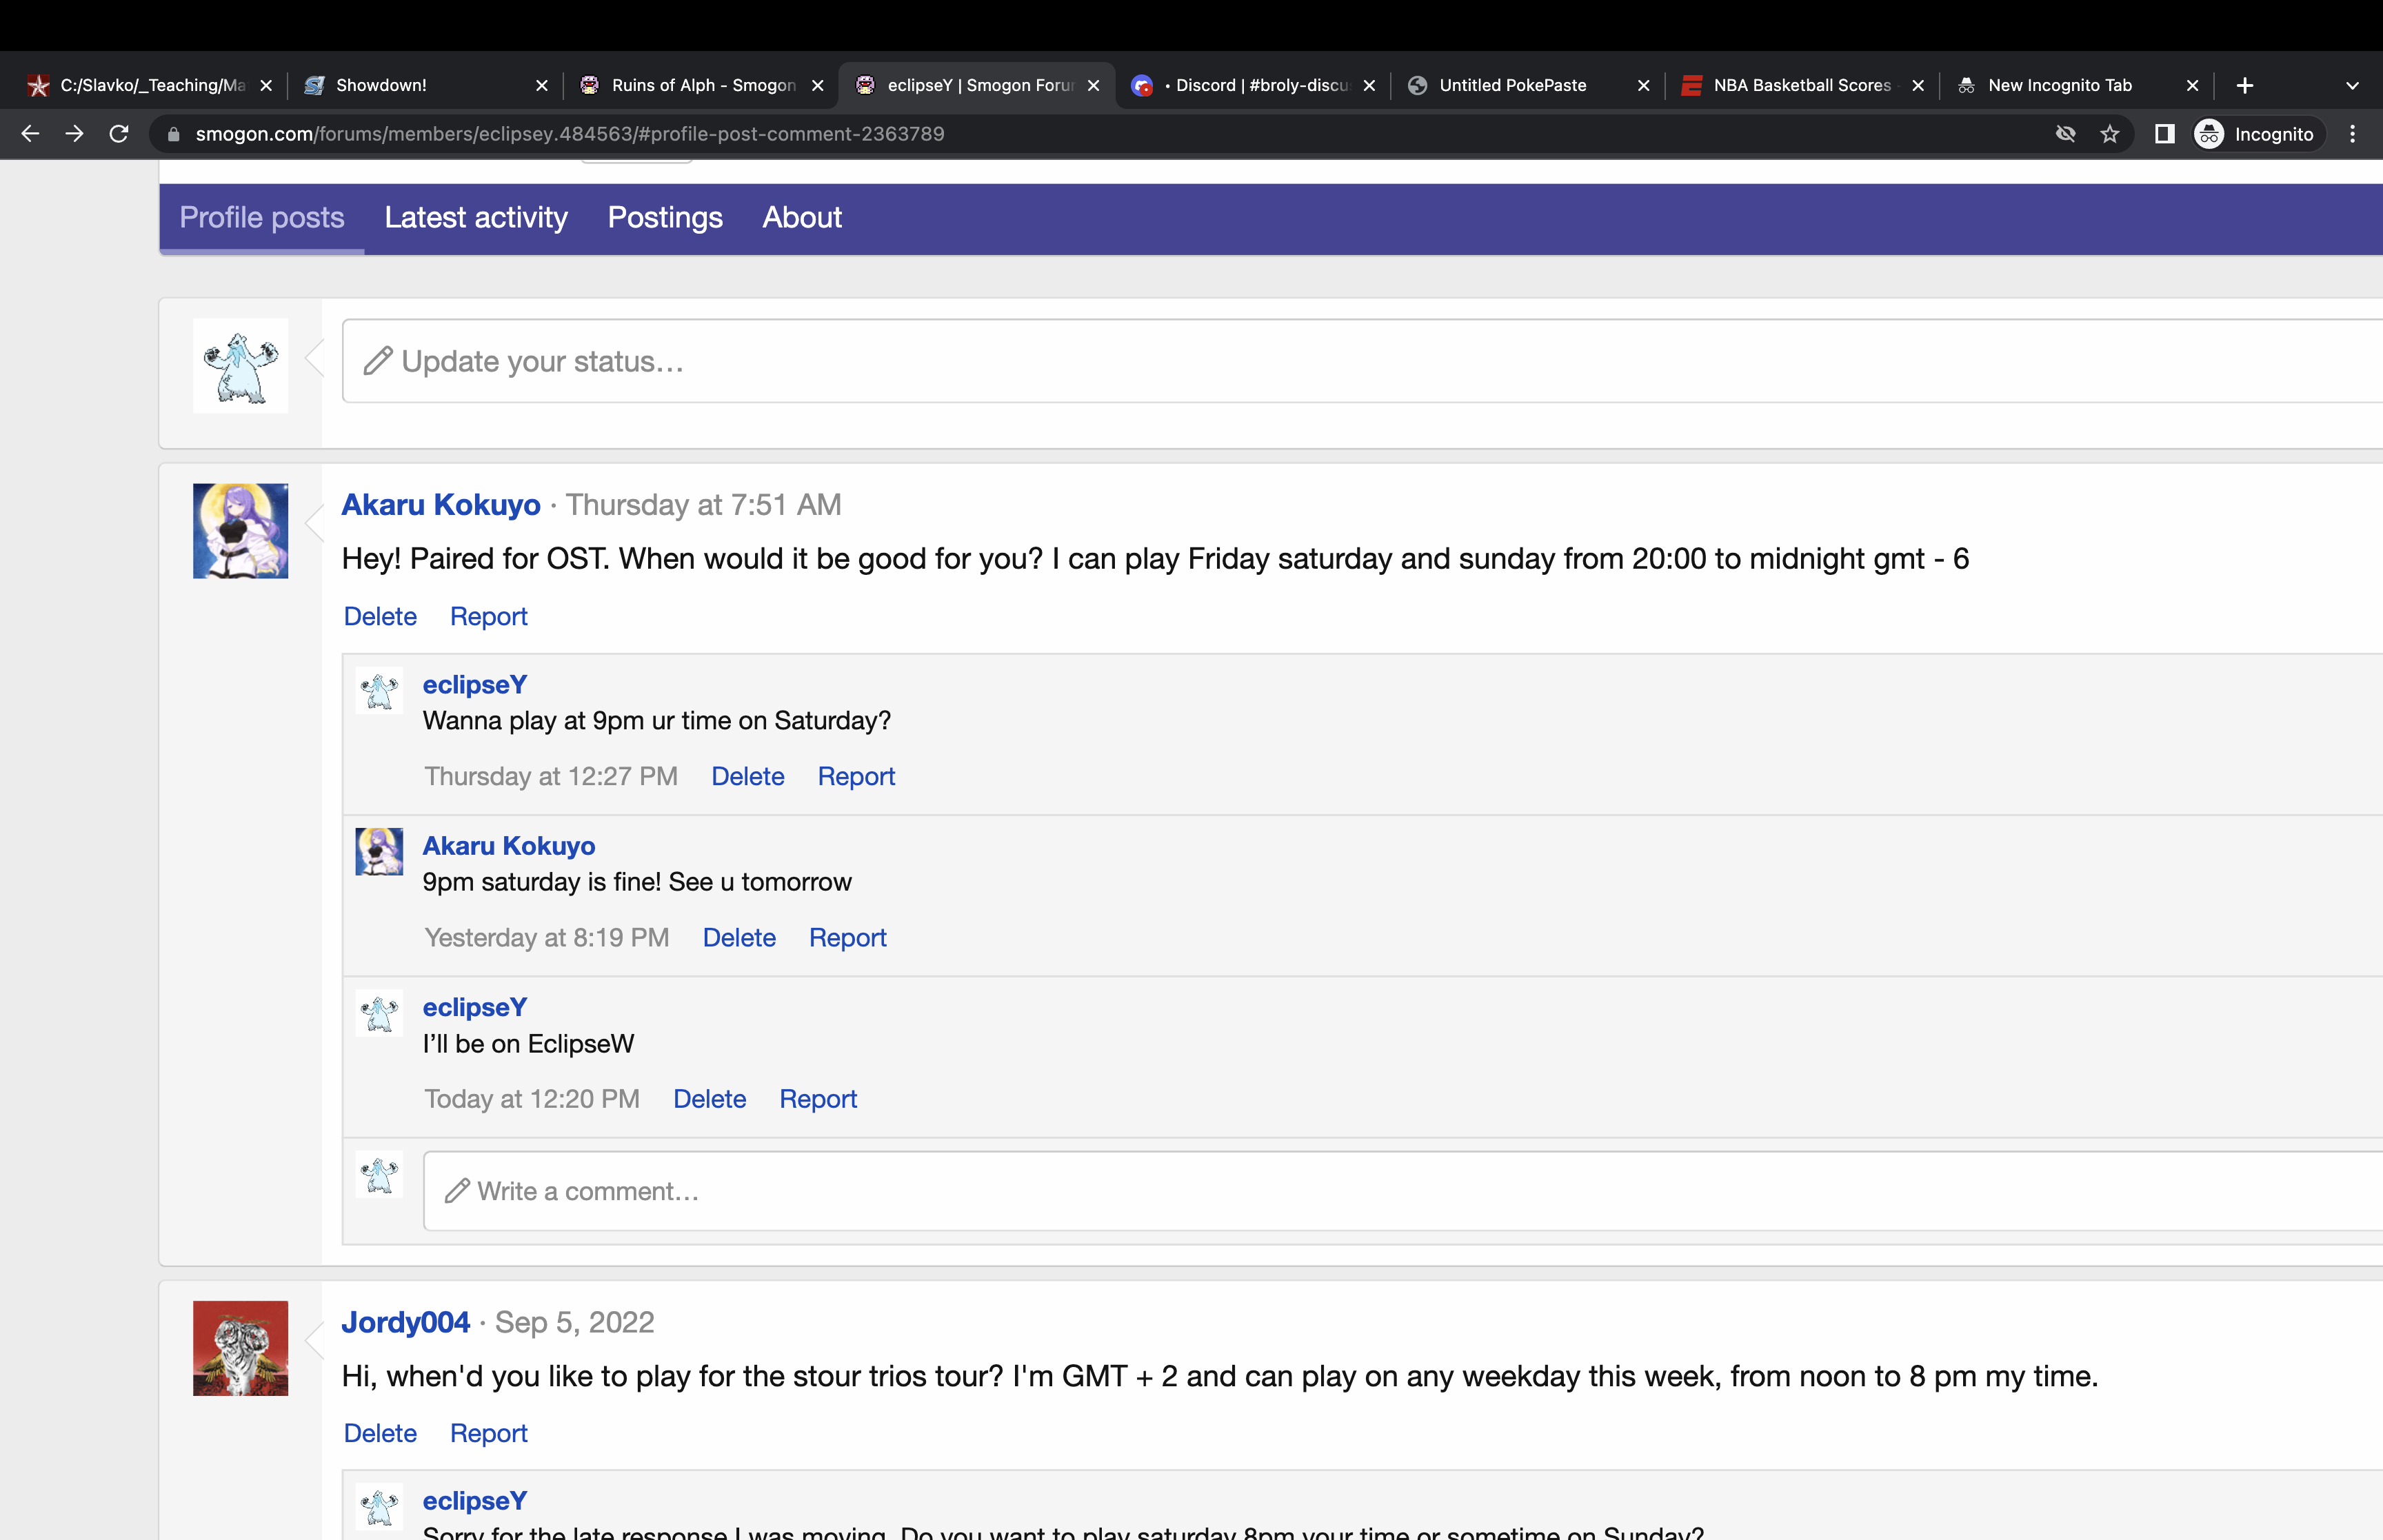Open eclipseY link on EclipseW comment
Screen dimensions: 2383x1540
pos(474,1008)
